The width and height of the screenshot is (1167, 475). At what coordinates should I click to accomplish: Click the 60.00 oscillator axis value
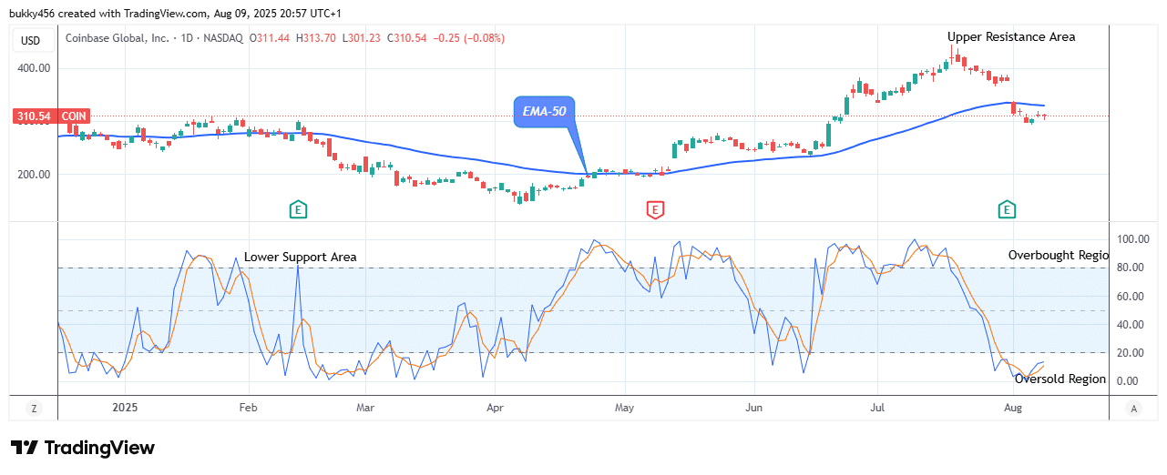point(1131,297)
